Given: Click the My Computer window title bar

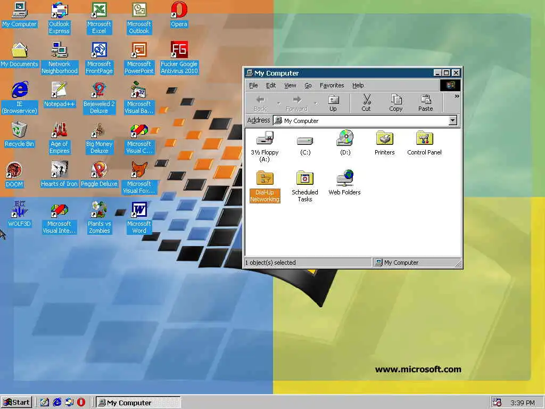Looking at the screenshot, I should pyautogui.click(x=352, y=73).
